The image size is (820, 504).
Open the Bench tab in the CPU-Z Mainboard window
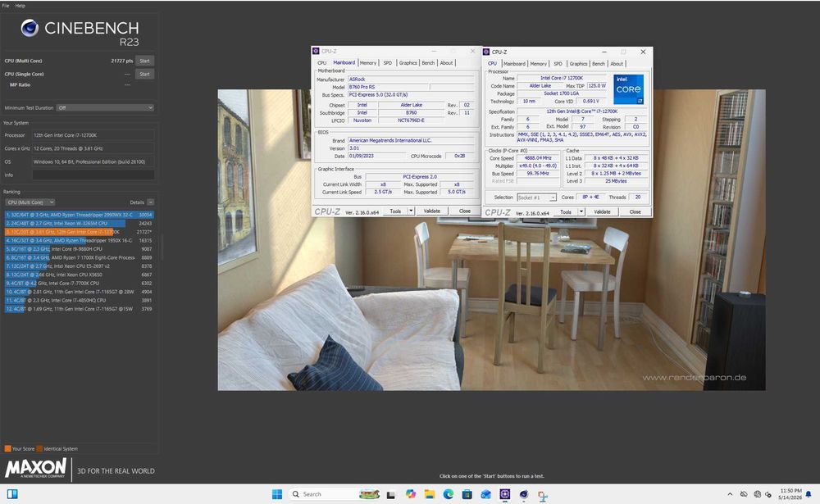[428, 63]
